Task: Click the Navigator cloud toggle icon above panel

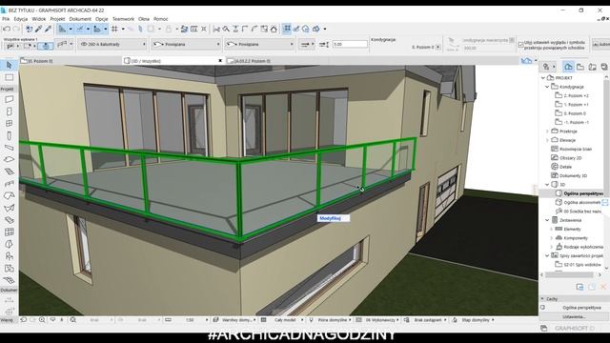Action: (x=526, y=61)
